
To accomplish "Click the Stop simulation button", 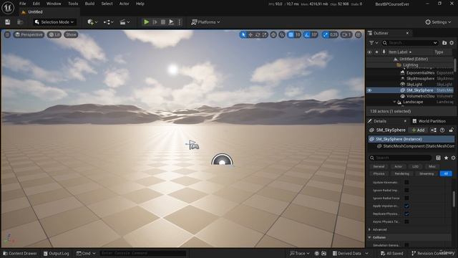I will click(x=163, y=22).
